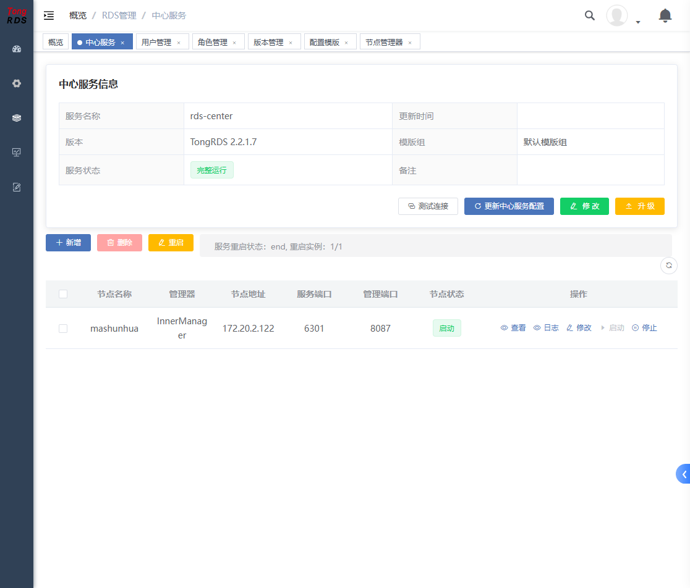Go to 概览 in breadcrumb
The image size is (690, 588).
click(x=78, y=16)
